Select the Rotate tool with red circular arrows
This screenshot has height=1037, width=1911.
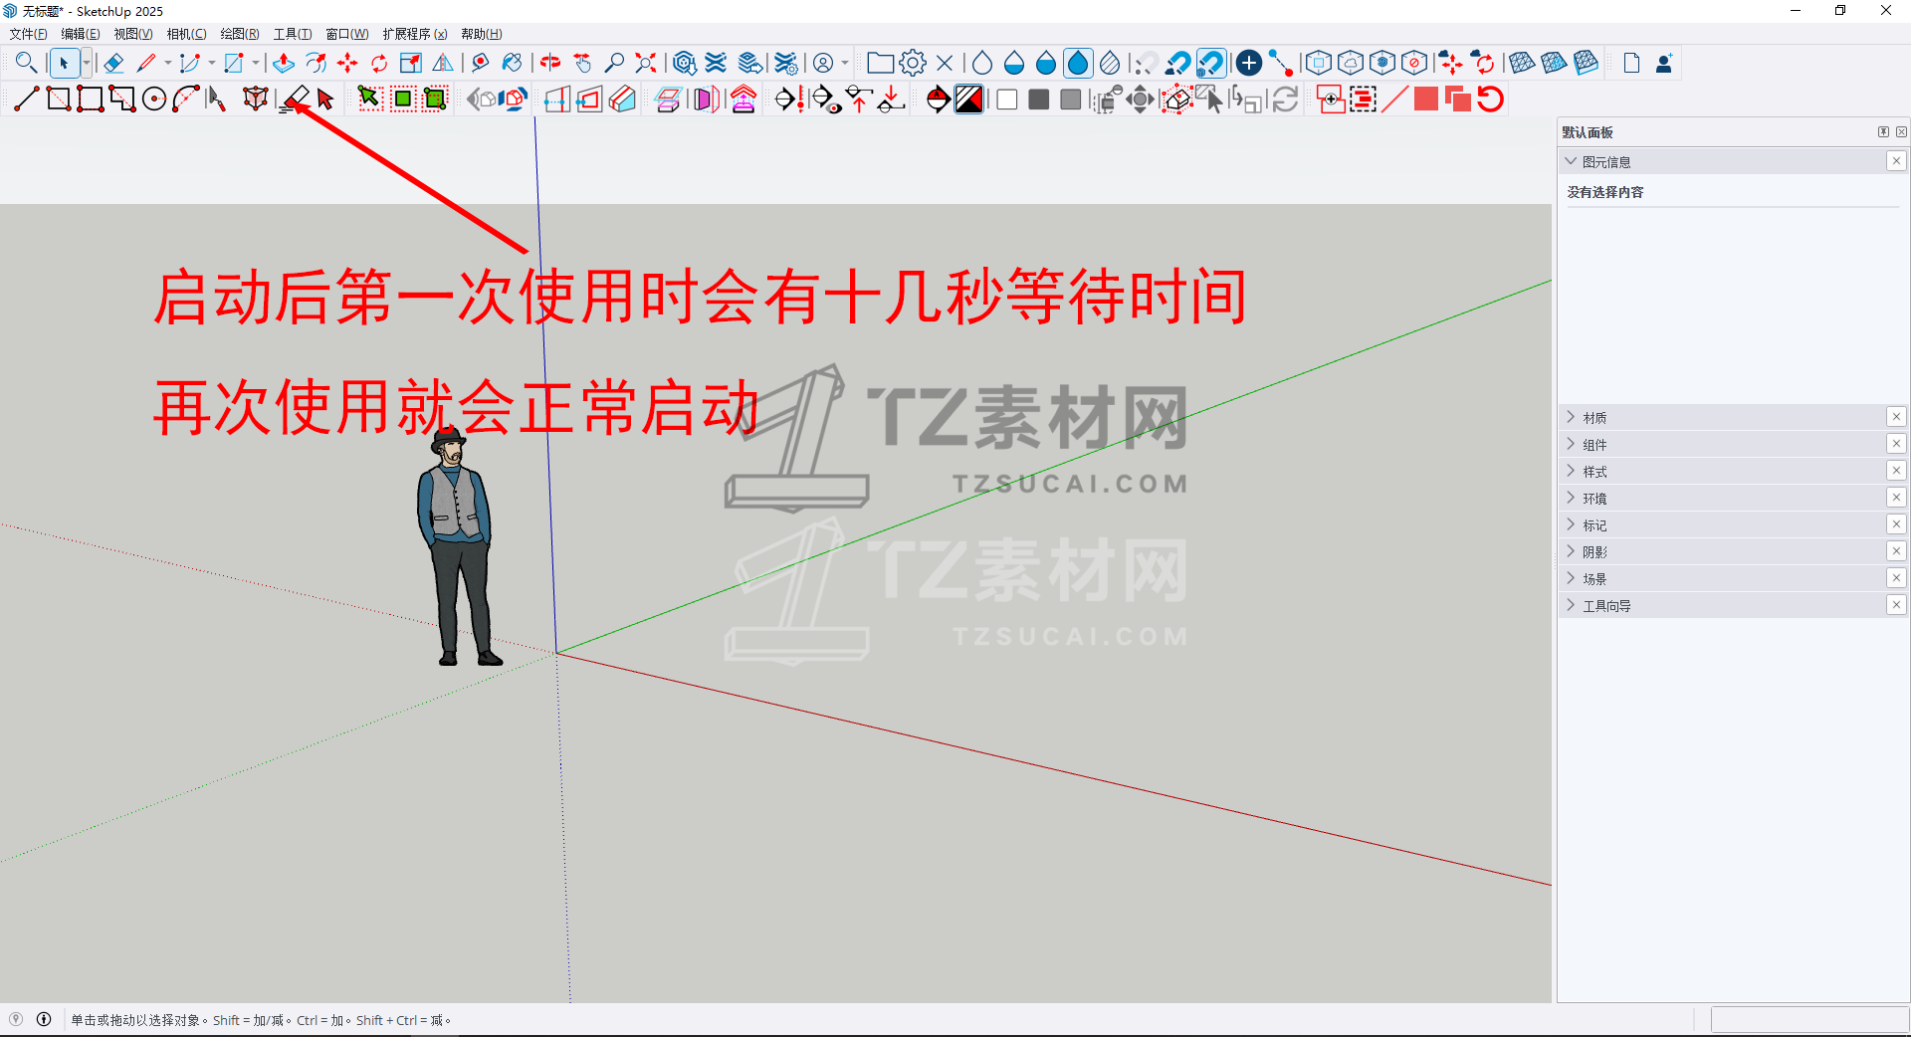click(x=379, y=64)
